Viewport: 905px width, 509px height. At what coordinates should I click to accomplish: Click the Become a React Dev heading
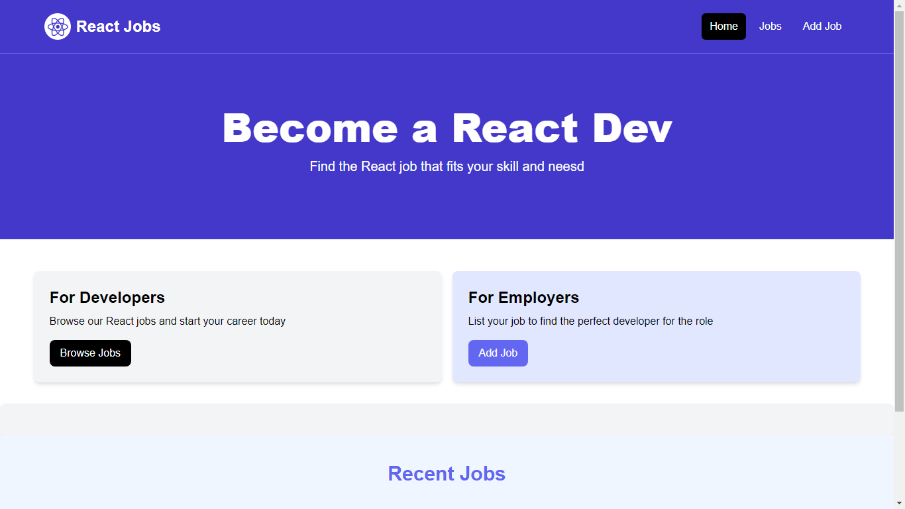point(447,128)
